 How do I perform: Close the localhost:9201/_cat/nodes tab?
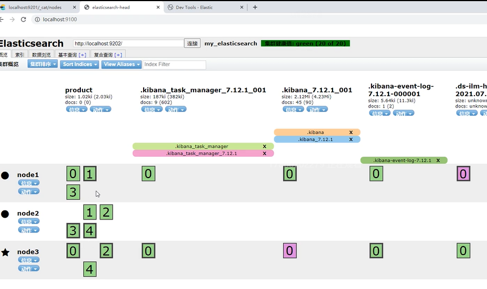point(74,7)
